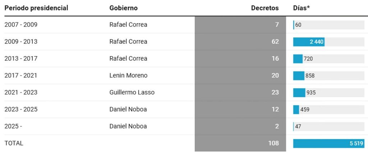Sort by the Decretos column header

(x=264, y=8)
